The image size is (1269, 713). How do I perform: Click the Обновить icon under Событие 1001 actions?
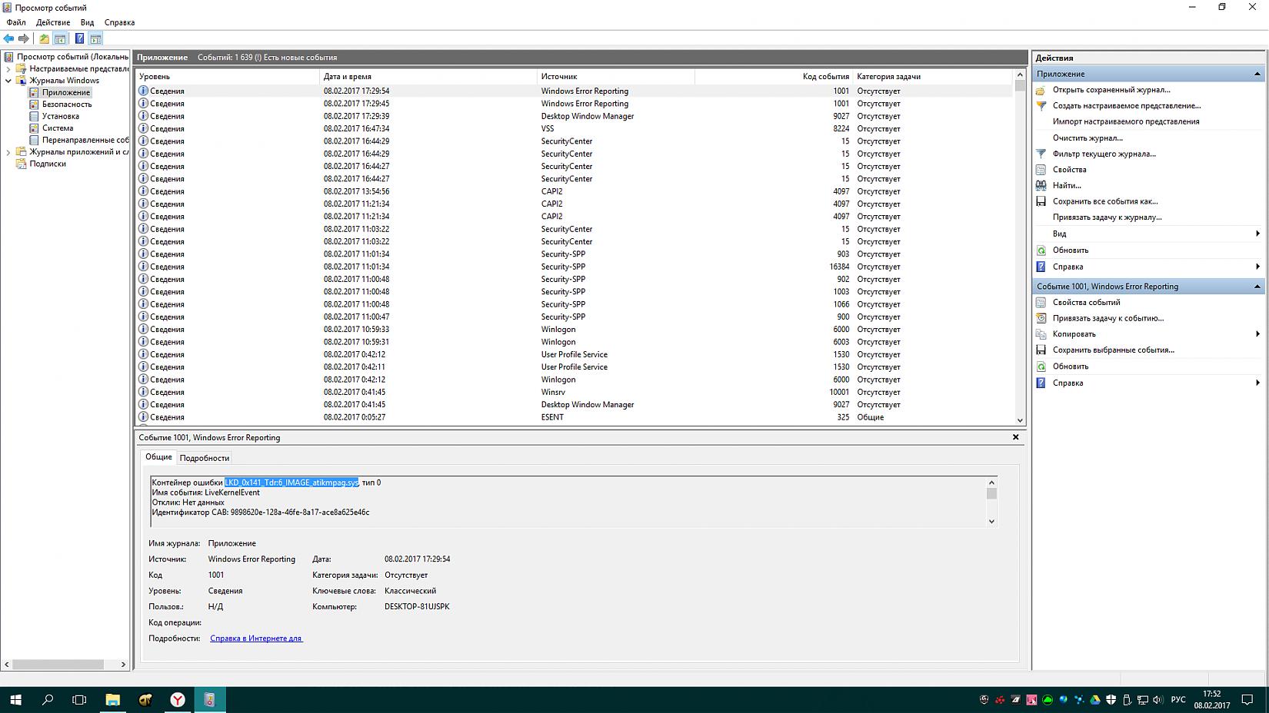pos(1041,366)
